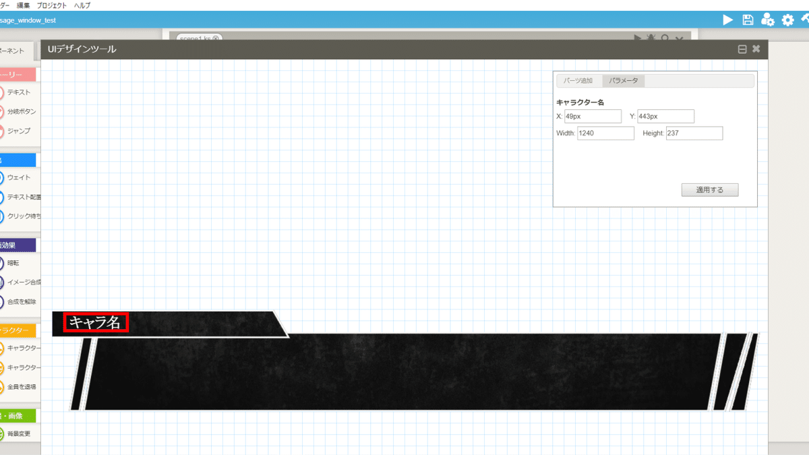The width and height of the screenshot is (809, 455).
Task: Click the orange キャラクター category header
Action: 18,330
